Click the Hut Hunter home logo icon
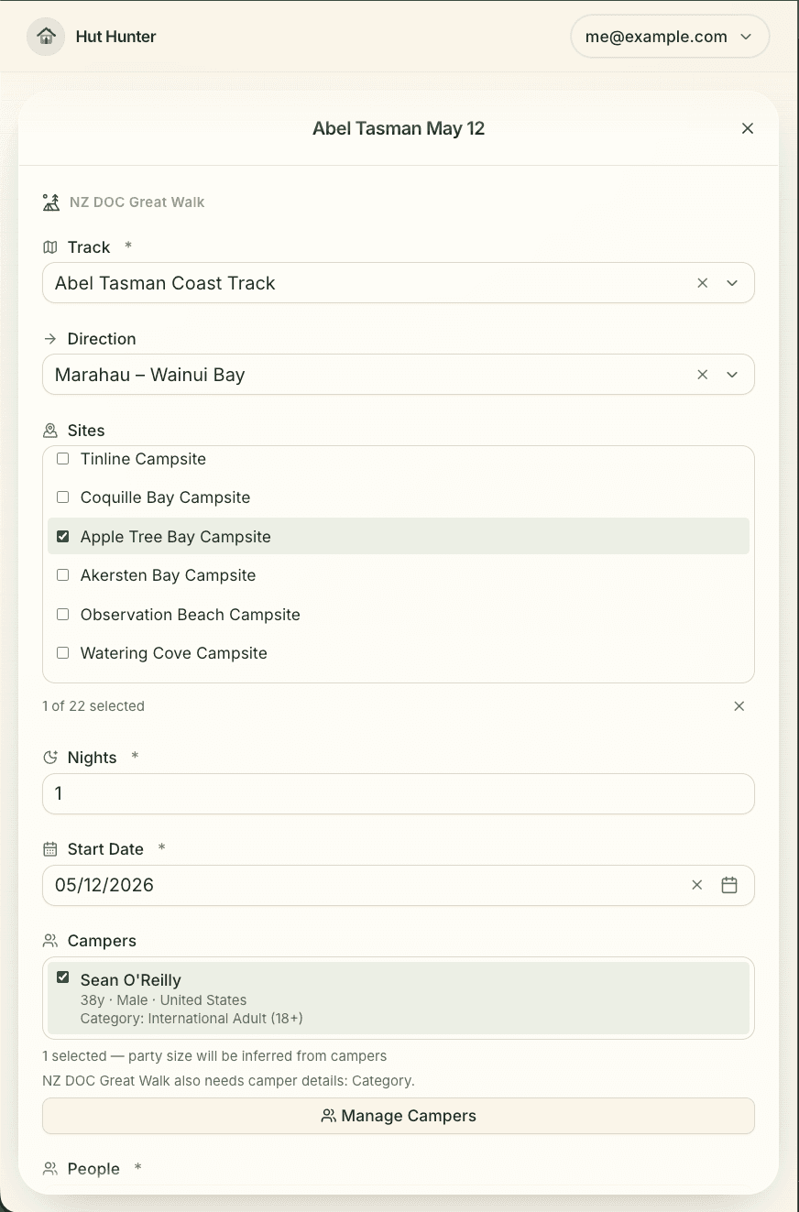Image resolution: width=799 pixels, height=1212 pixels. pos(46,37)
